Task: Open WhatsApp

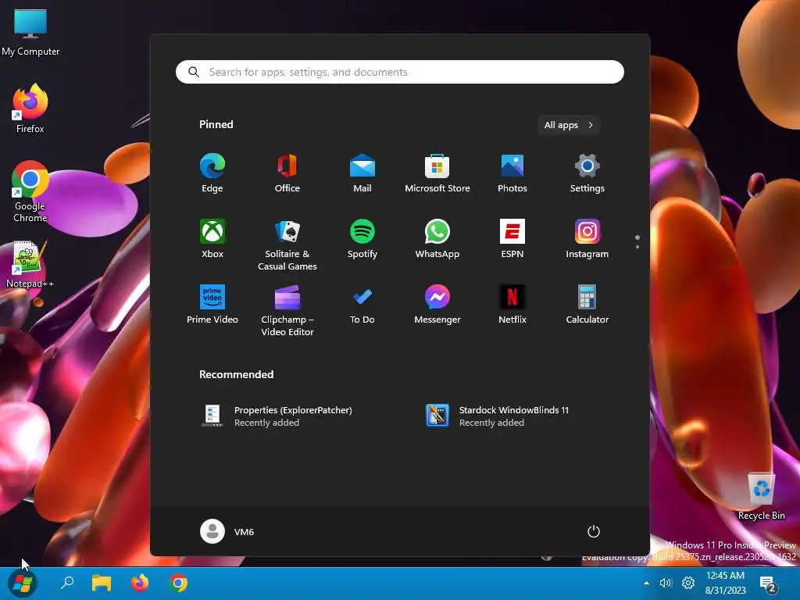Action: (x=437, y=239)
